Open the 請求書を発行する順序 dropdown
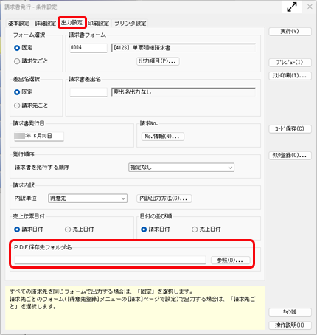The width and height of the screenshot is (317, 335). [x=181, y=167]
